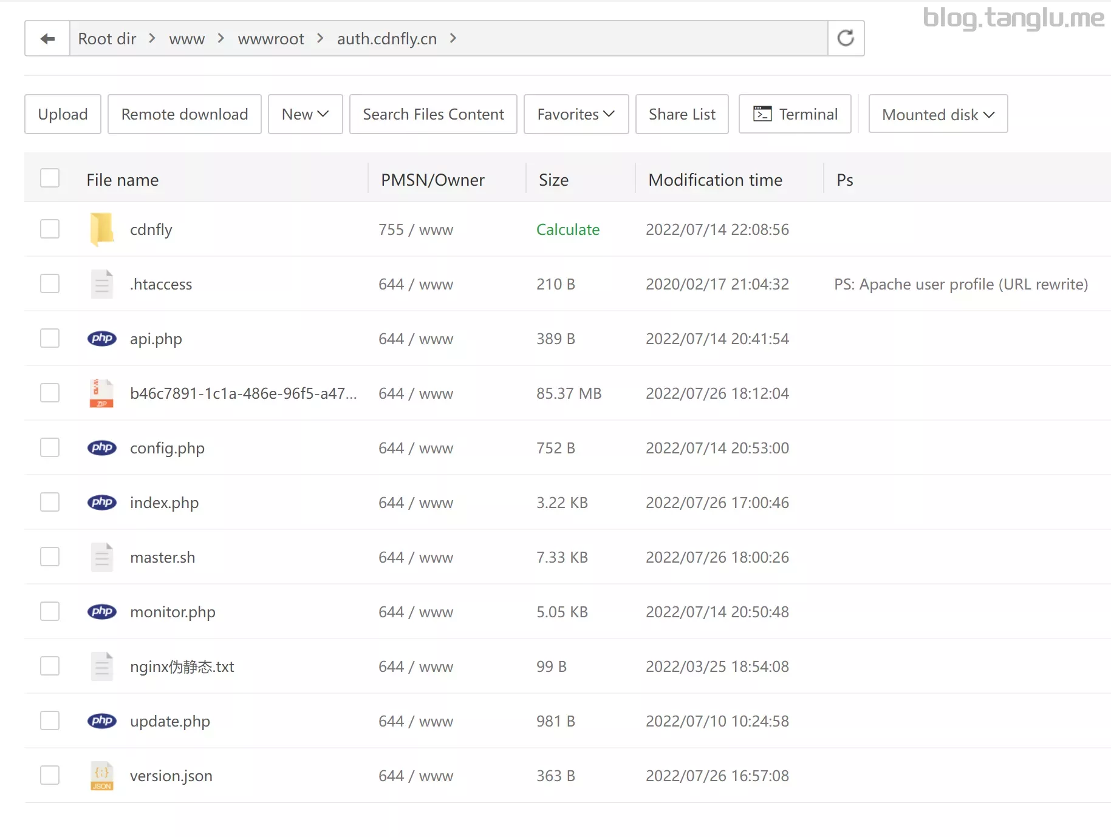Expand the Mounted disk dropdown

click(937, 114)
